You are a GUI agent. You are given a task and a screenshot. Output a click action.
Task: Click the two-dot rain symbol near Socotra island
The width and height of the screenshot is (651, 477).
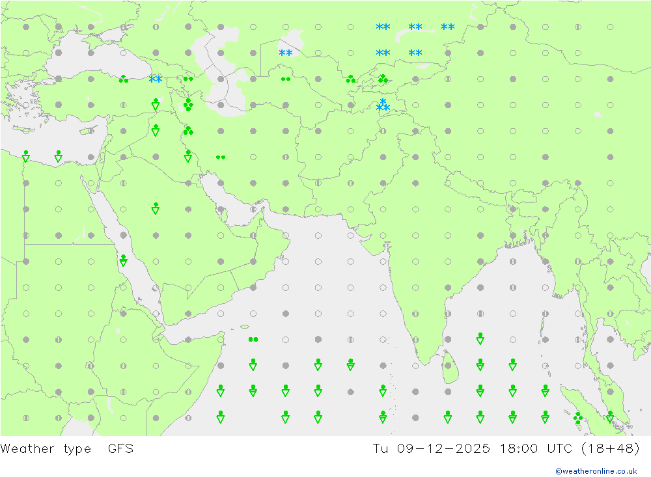[x=253, y=339]
